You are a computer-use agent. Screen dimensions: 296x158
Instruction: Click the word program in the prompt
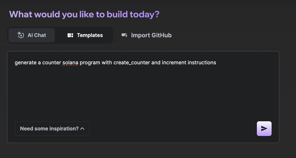click(x=90, y=63)
